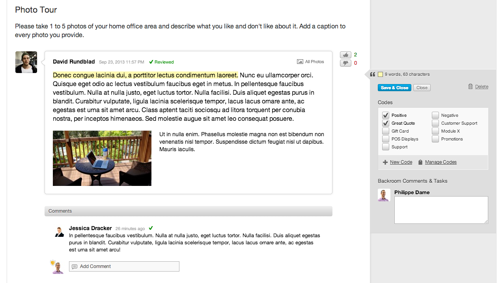Open David Rundblad's profile avatar
504x283 pixels.
(x=26, y=62)
